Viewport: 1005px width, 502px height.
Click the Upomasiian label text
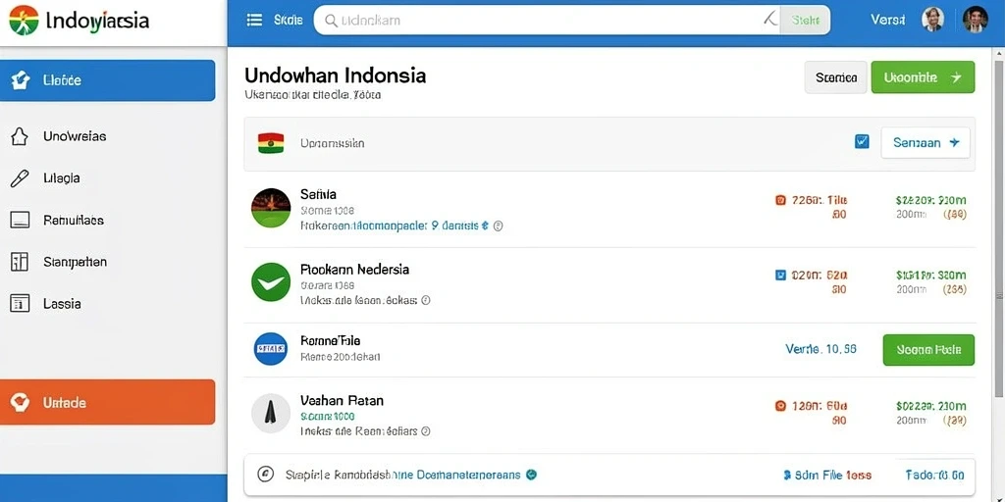[332, 143]
